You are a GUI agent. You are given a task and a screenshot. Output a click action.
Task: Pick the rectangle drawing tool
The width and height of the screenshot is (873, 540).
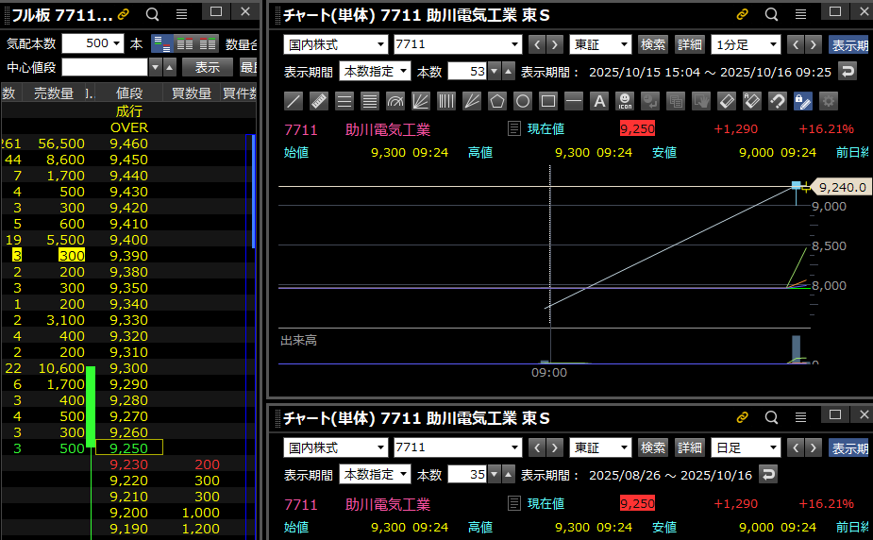click(548, 101)
